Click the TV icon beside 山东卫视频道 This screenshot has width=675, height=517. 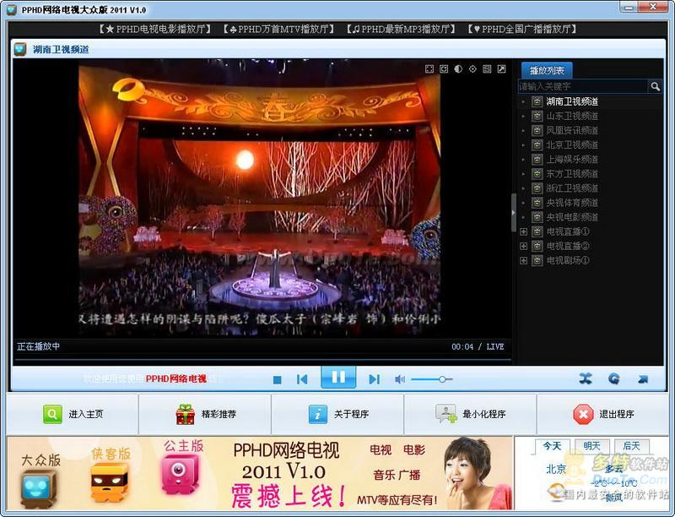(x=537, y=117)
